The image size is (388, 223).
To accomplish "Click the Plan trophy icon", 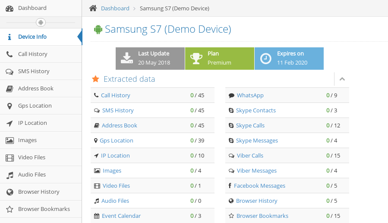I will click(196, 58).
